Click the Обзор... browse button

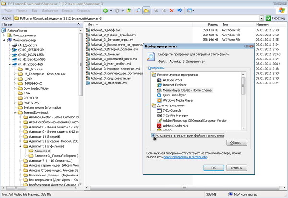236,142
